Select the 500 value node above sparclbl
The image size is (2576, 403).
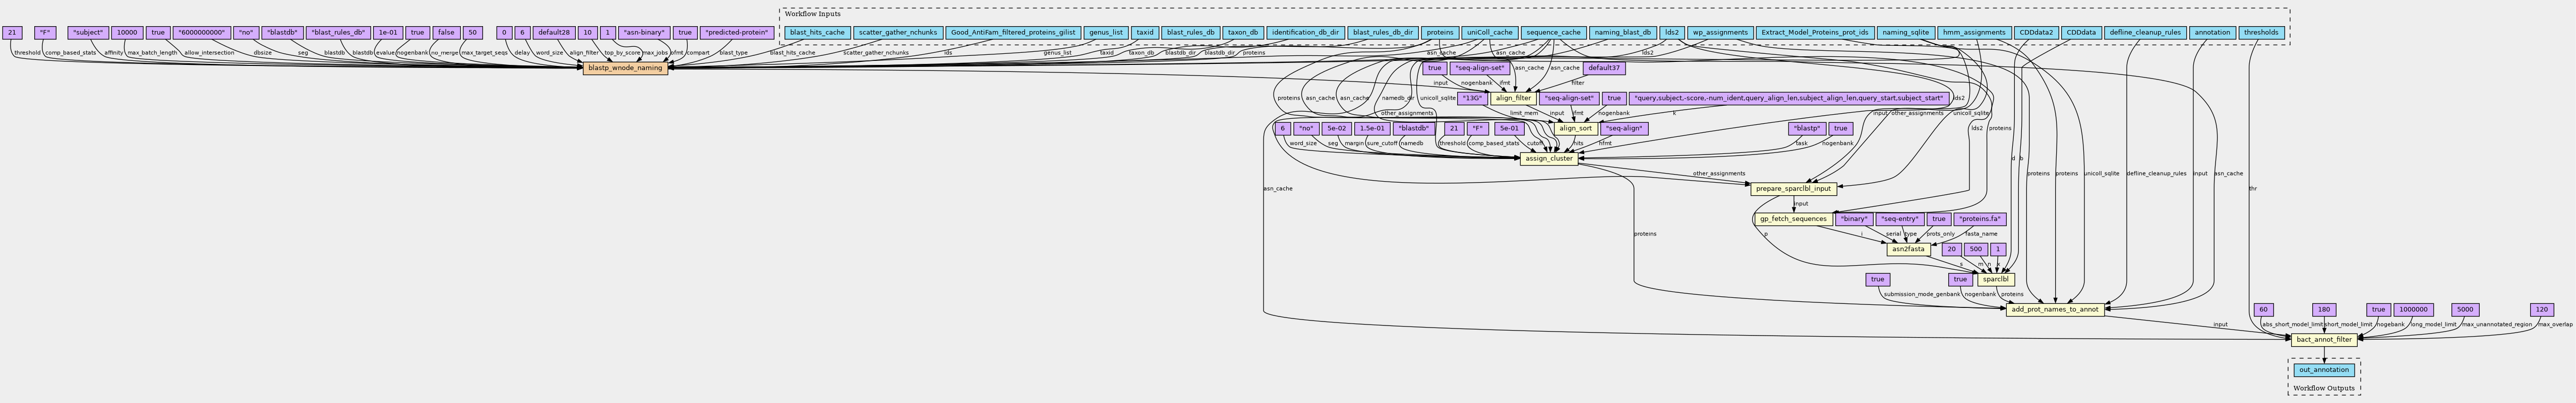tap(1975, 250)
